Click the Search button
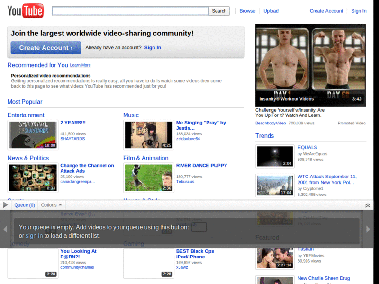Image resolution: width=379 pixels, height=284 pixels. (219, 11)
